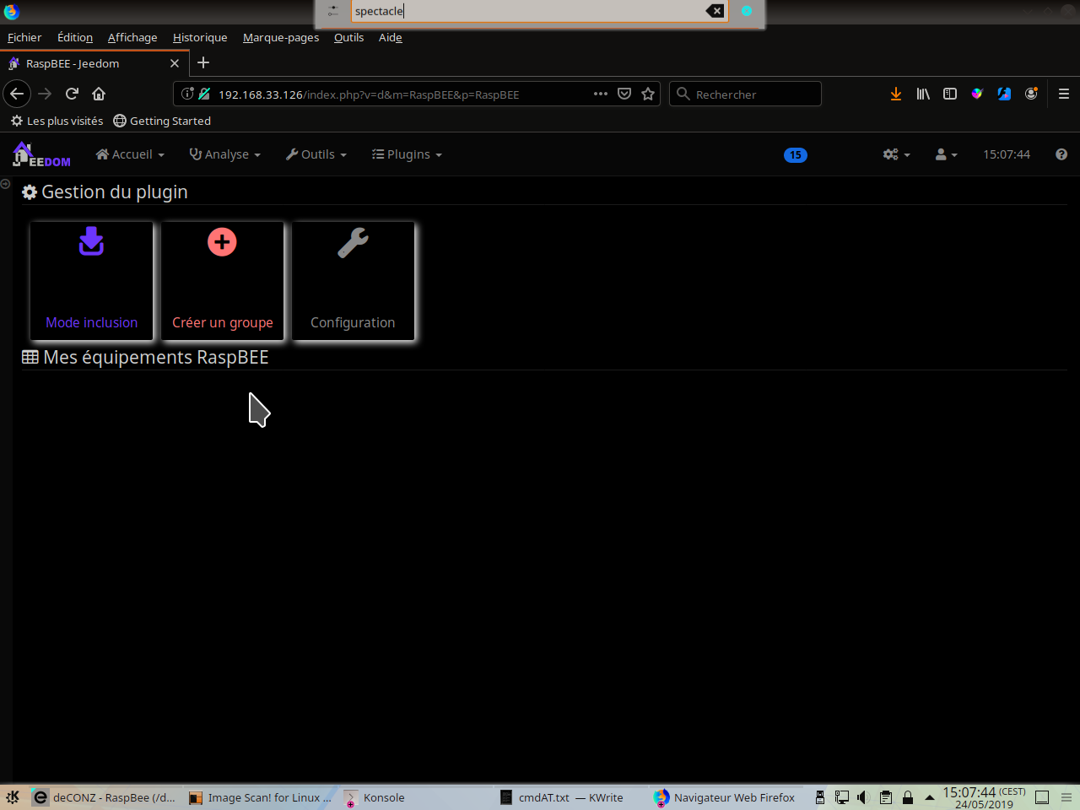The width and height of the screenshot is (1080, 810).
Task: Open the Créer un groupe card
Action: click(223, 281)
